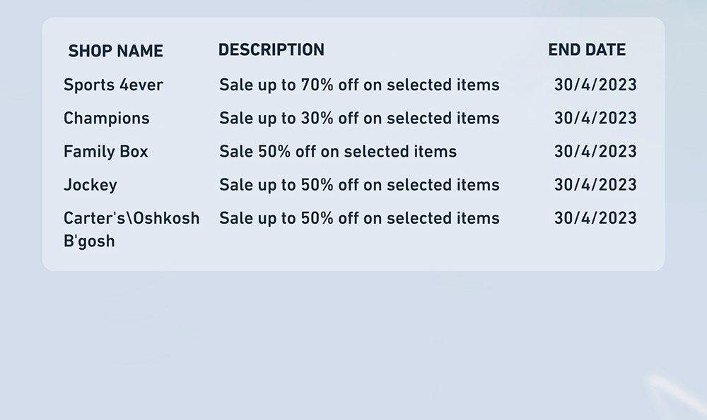Click the end date for Champions
Viewport: 707px width, 420px height.
tap(595, 118)
